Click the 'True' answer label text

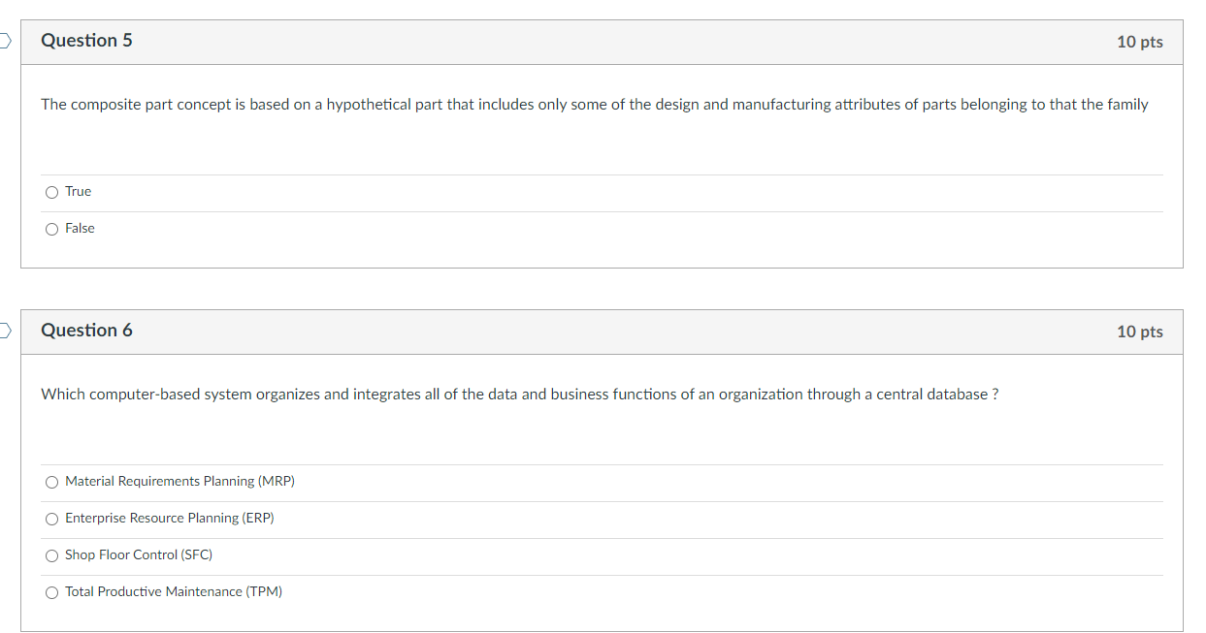tap(79, 192)
